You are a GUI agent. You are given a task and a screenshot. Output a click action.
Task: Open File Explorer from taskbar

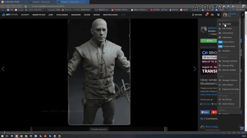pos(26,136)
